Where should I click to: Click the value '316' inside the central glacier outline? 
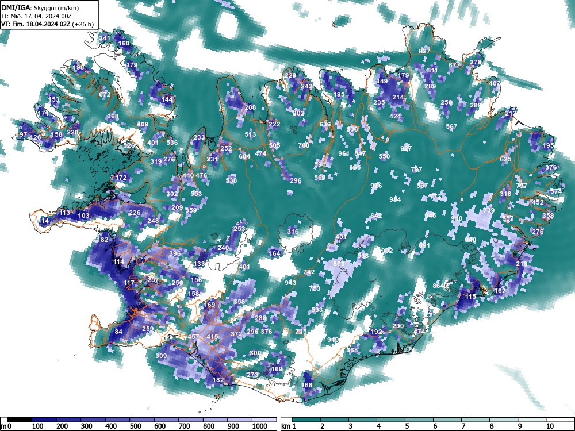click(x=293, y=232)
